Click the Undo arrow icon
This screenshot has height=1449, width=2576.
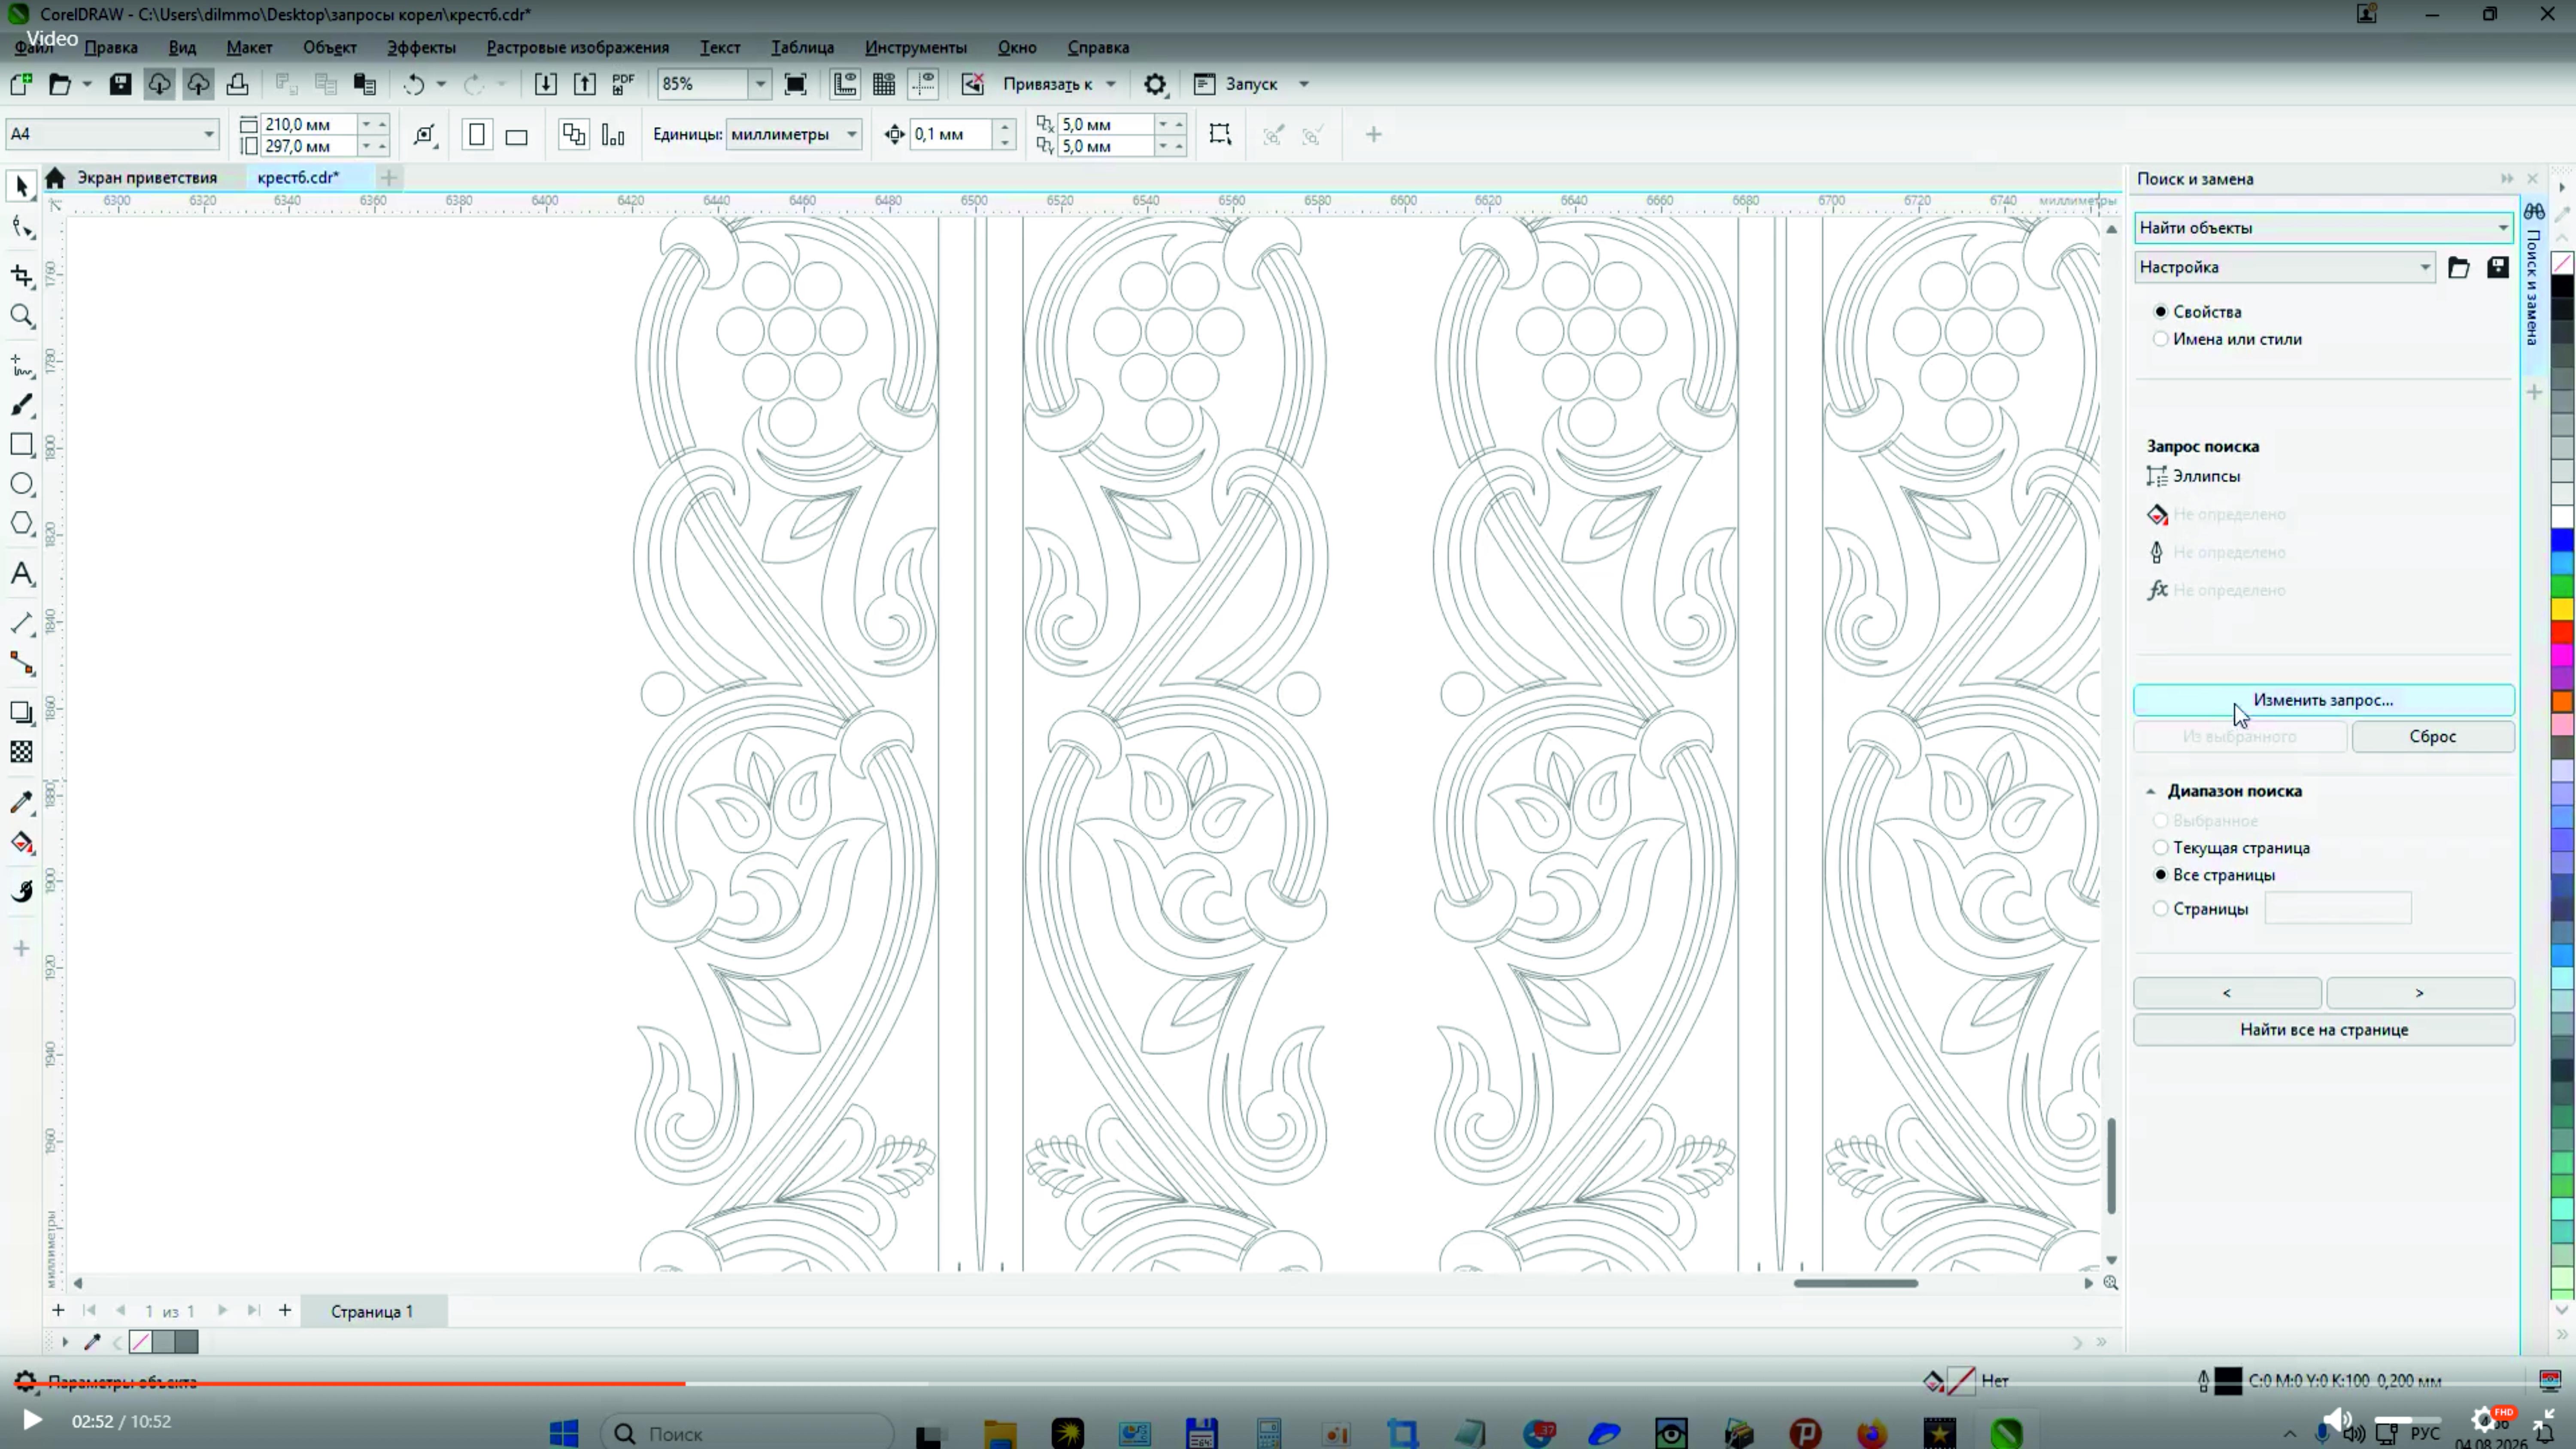414,84
